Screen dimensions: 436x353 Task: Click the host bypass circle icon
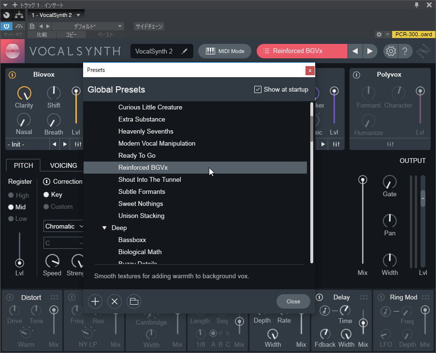(x=7, y=15)
